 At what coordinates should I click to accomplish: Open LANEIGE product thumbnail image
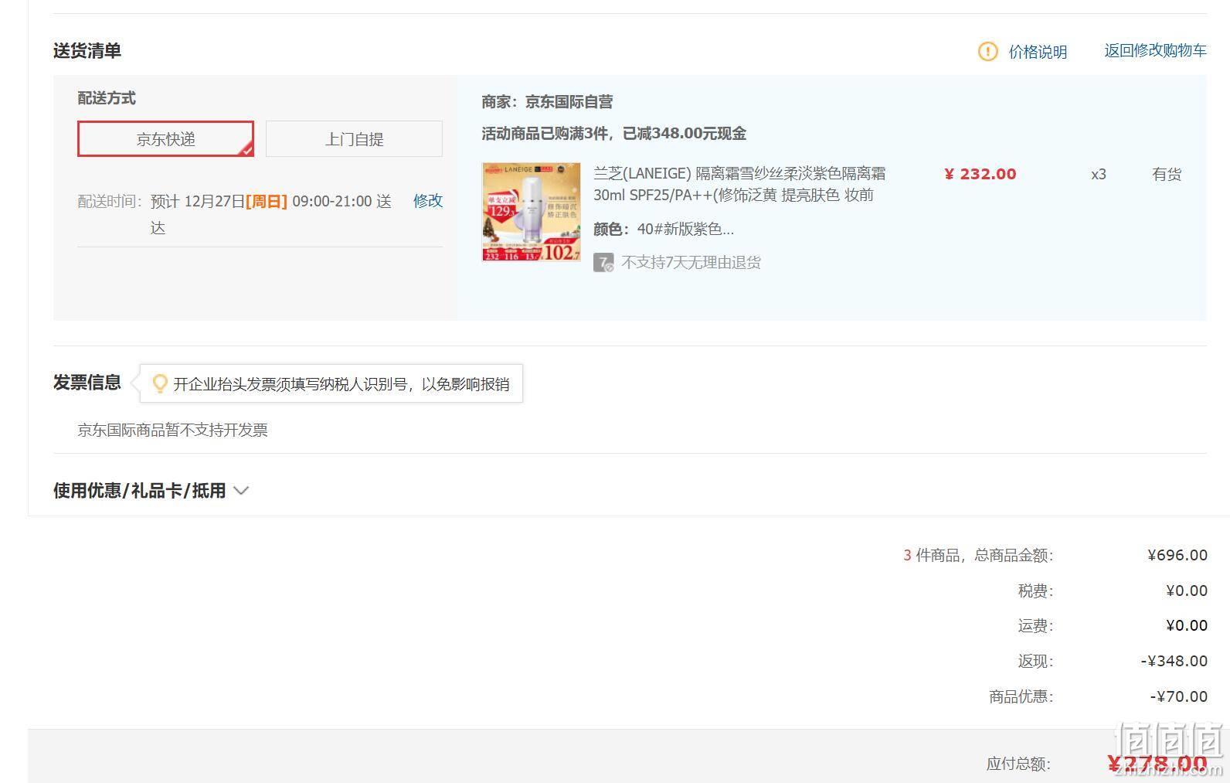(532, 212)
